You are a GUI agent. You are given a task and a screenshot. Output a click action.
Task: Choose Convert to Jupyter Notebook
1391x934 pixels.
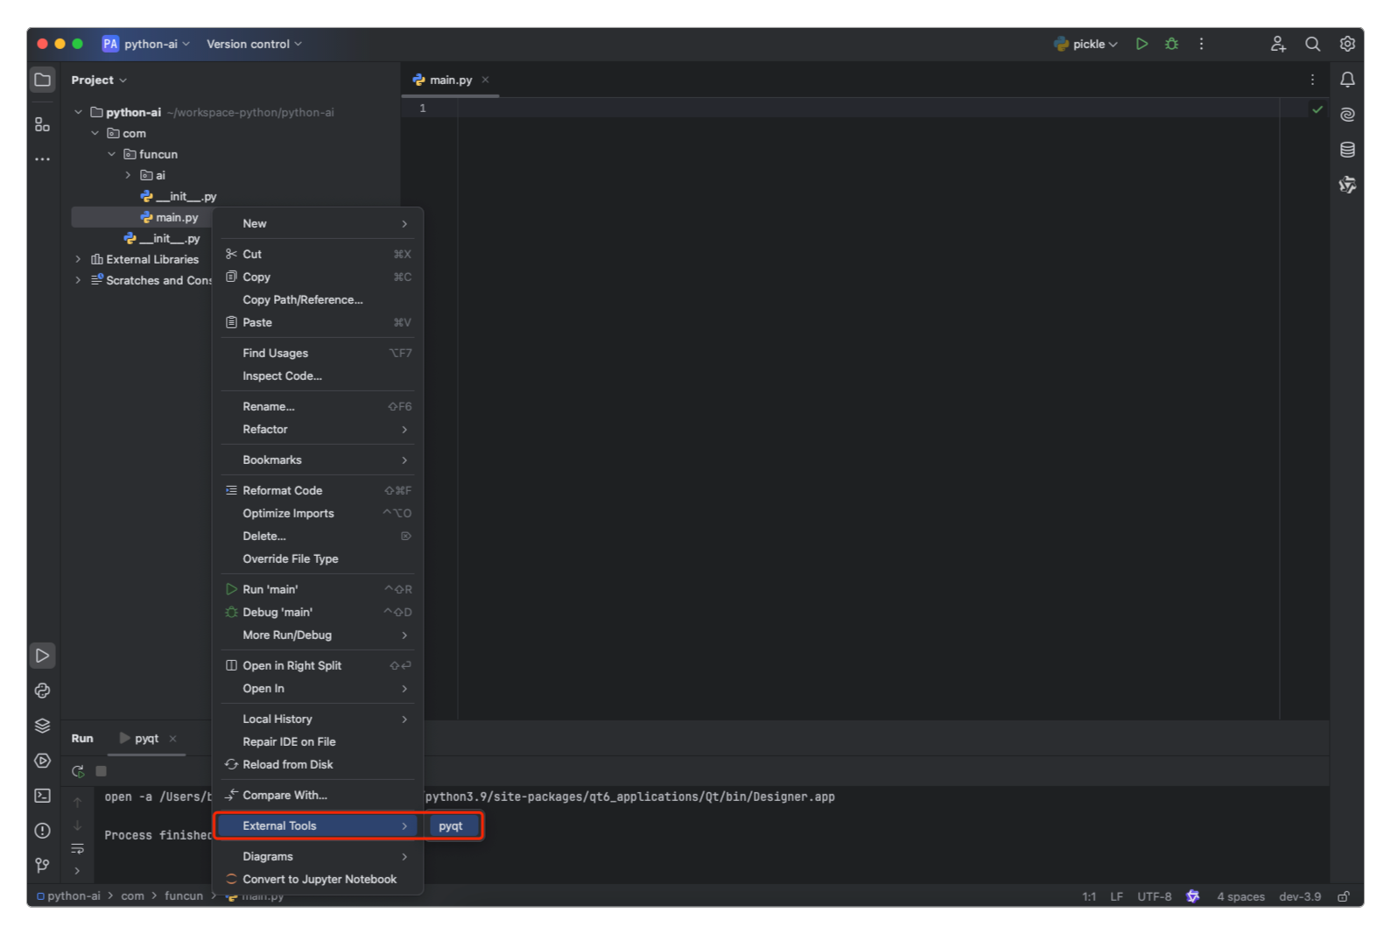318,879
